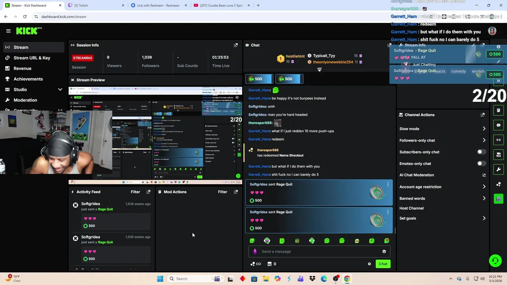Click the user avatar at top right
507x285 pixels.
tap(492, 31)
